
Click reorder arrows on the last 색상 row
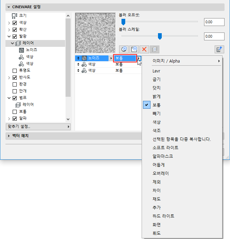78,70
